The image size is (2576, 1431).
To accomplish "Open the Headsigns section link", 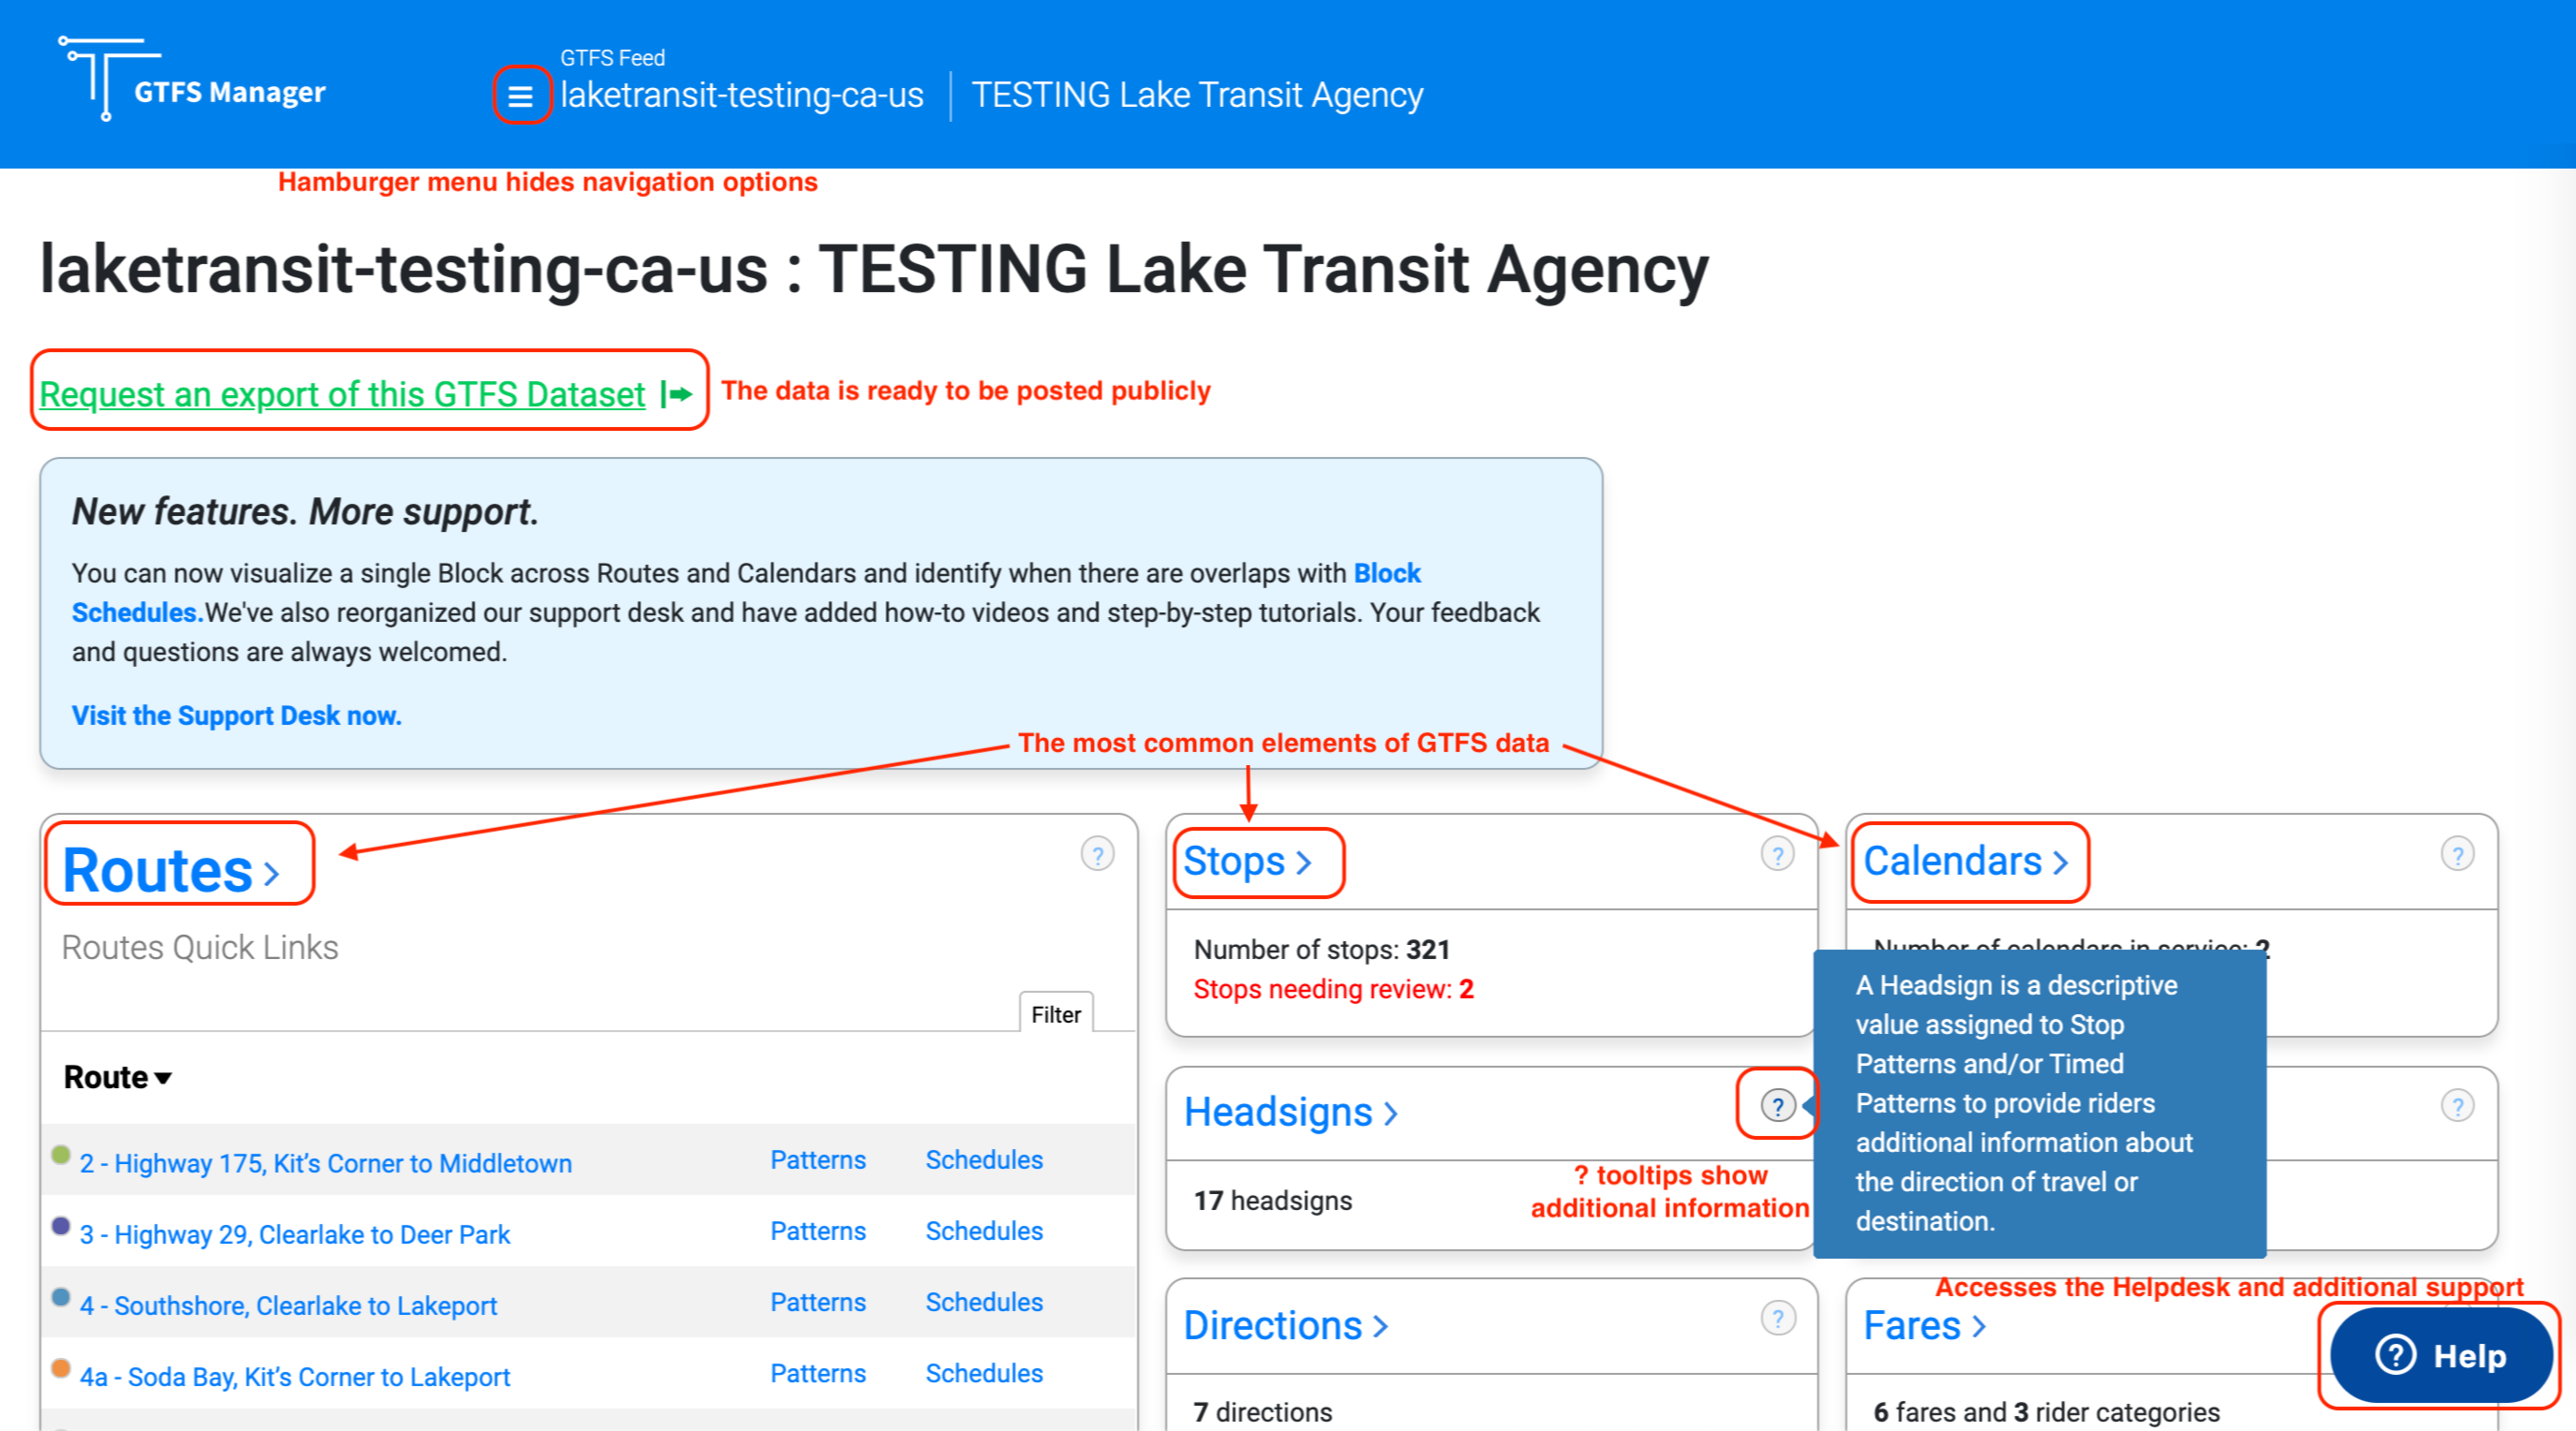I will (x=1290, y=1112).
